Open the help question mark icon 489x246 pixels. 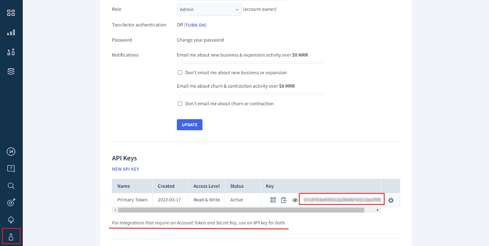pyautogui.click(x=11, y=168)
